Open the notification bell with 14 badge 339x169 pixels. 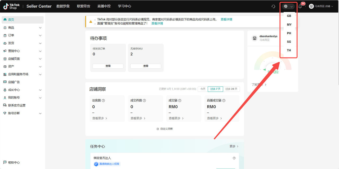[300, 6]
